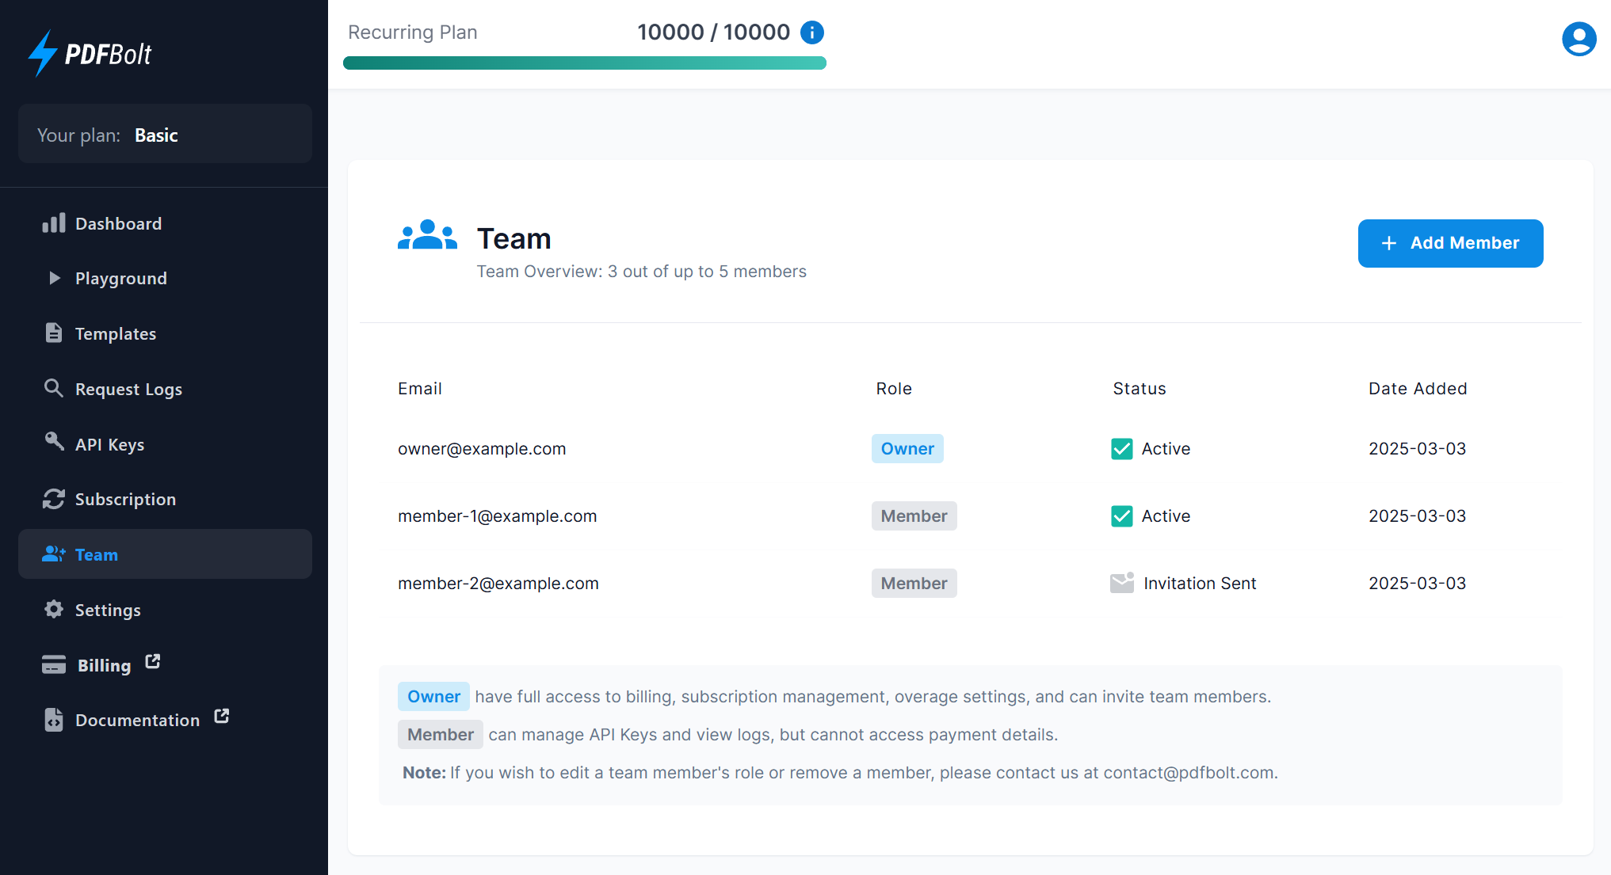Click the Billing external link icon
1611x875 pixels.
(x=153, y=661)
